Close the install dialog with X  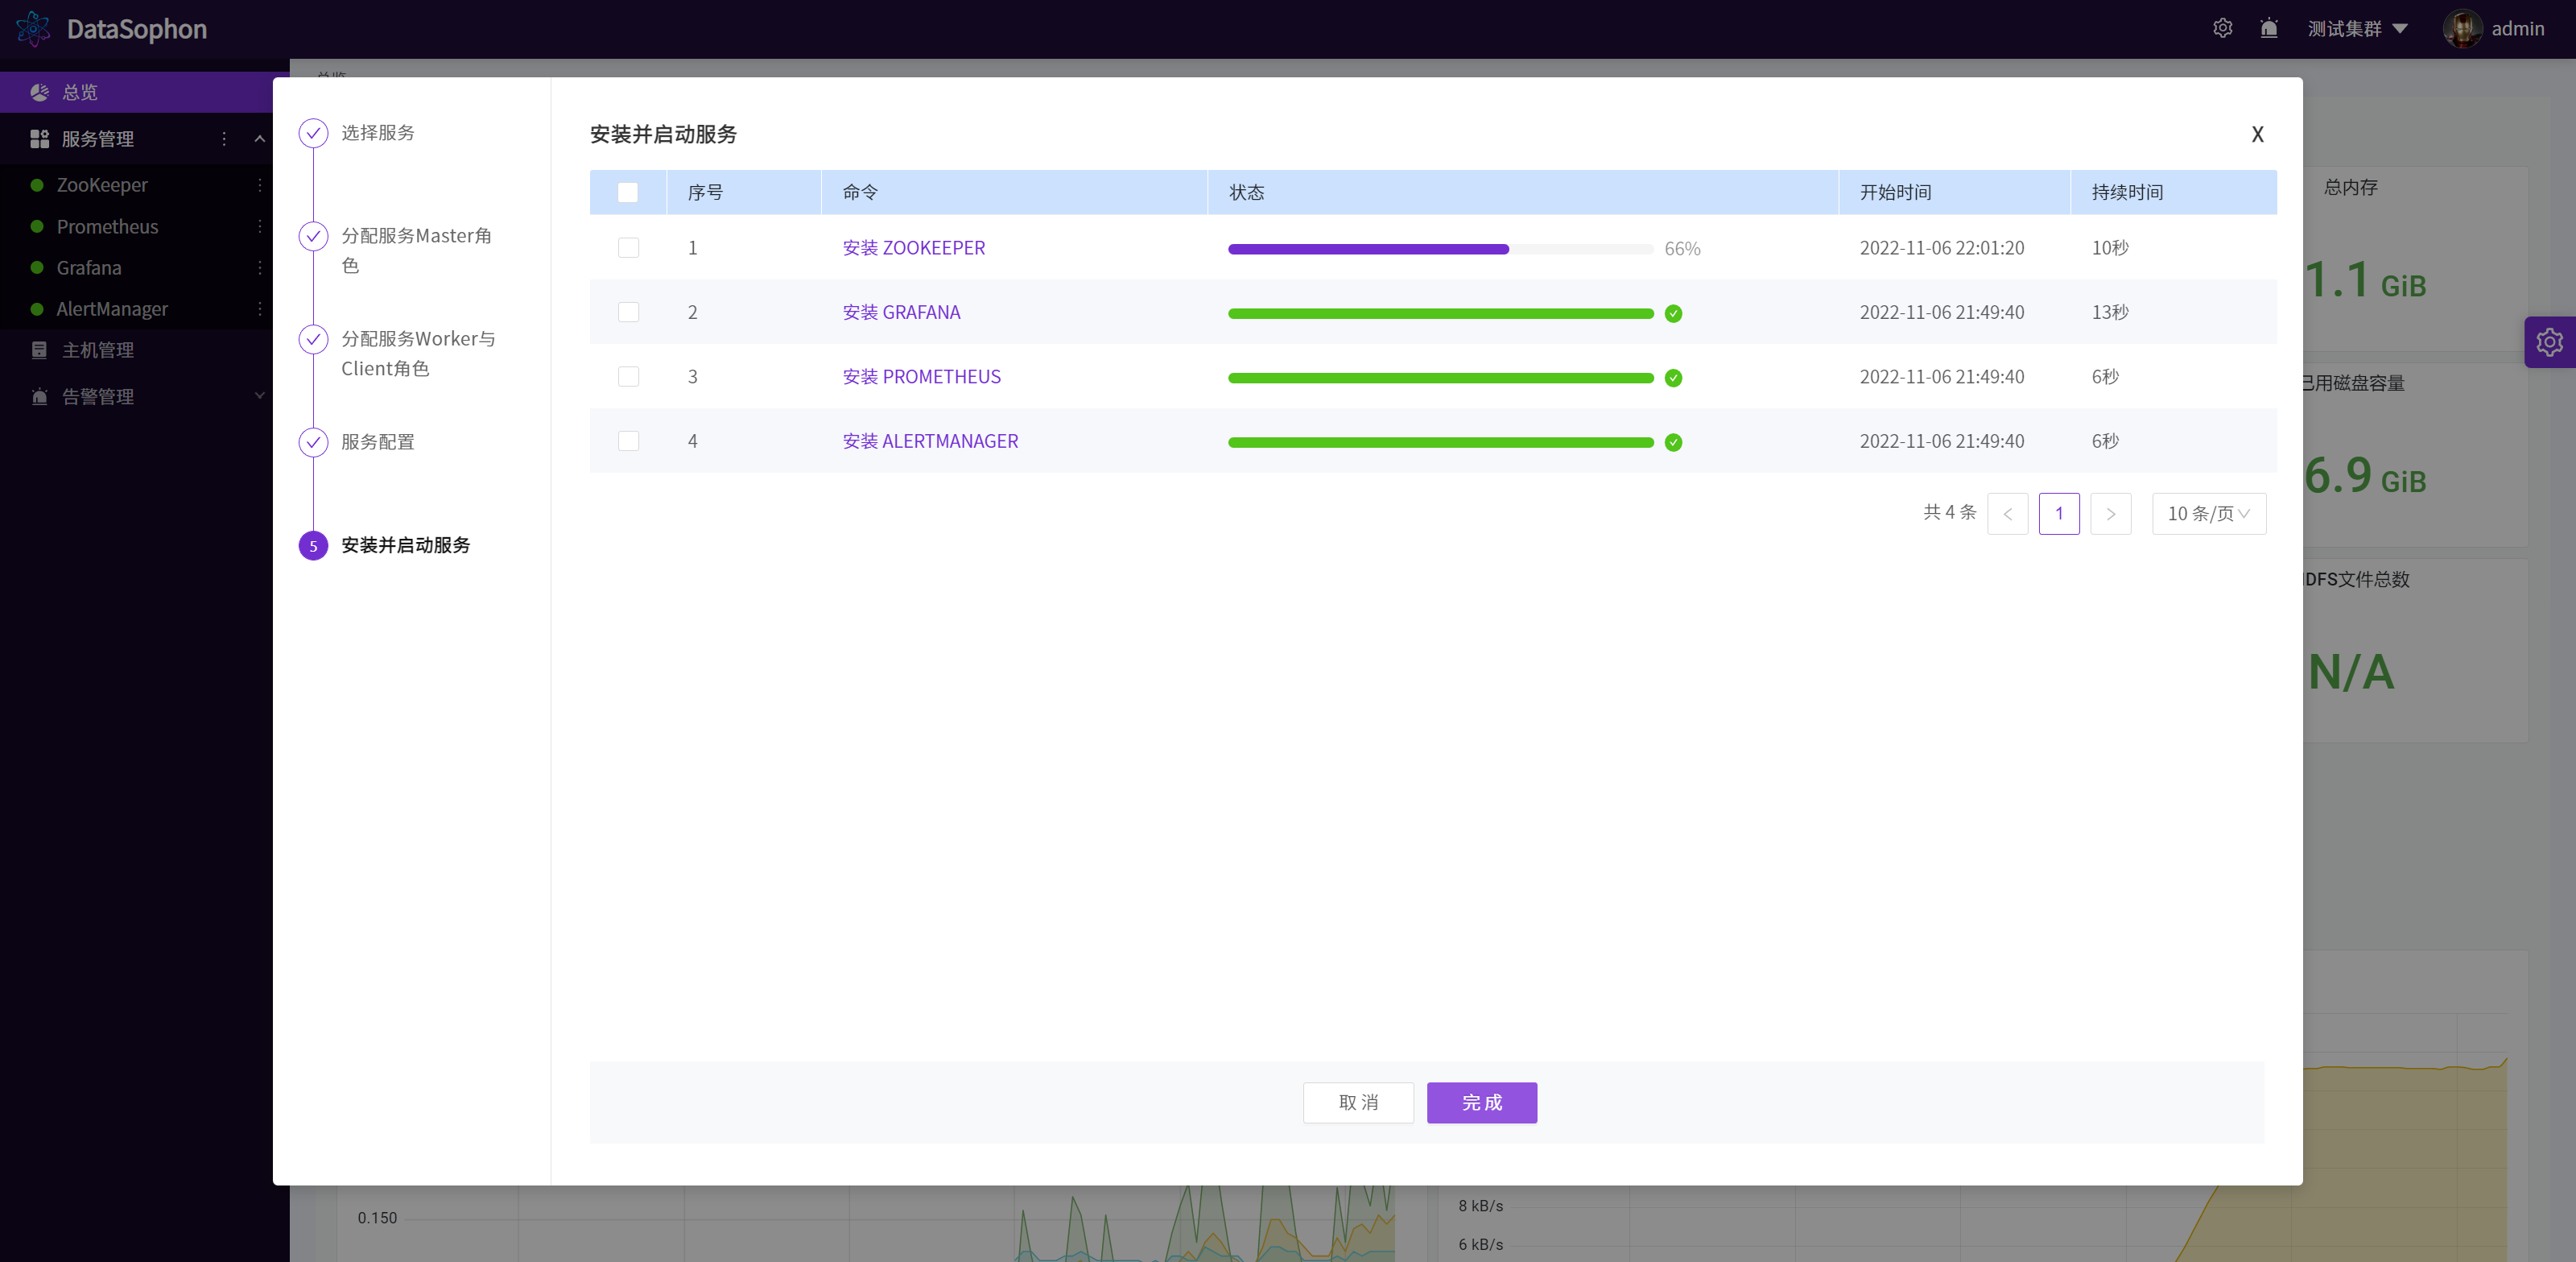(2257, 134)
